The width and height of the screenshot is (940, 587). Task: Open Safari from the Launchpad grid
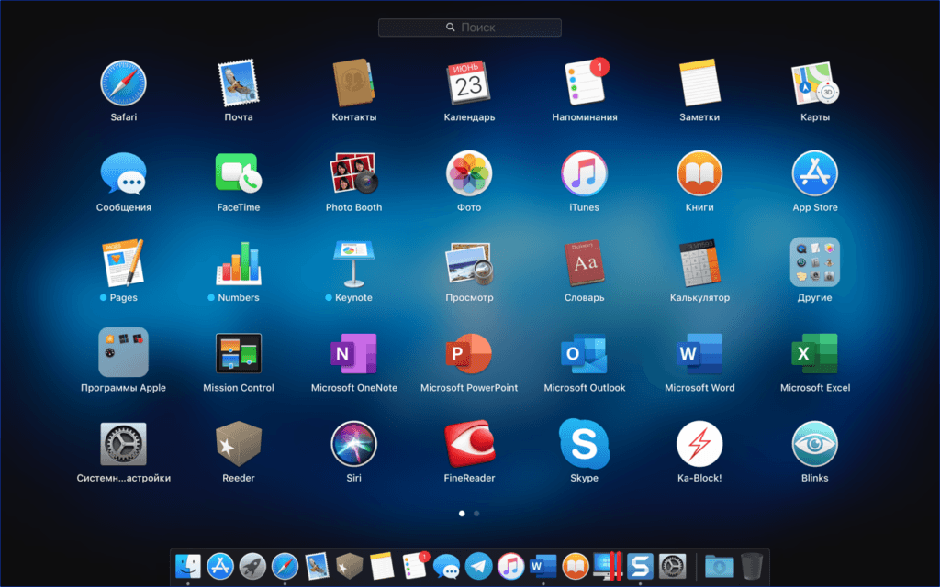coord(123,83)
